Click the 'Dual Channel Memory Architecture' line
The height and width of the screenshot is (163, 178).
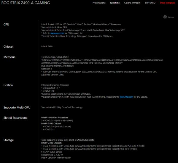click(57, 66)
